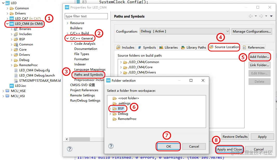277x160 pixels.
Task: Click the back navigation arrow in Properties header
Action: point(251,16)
